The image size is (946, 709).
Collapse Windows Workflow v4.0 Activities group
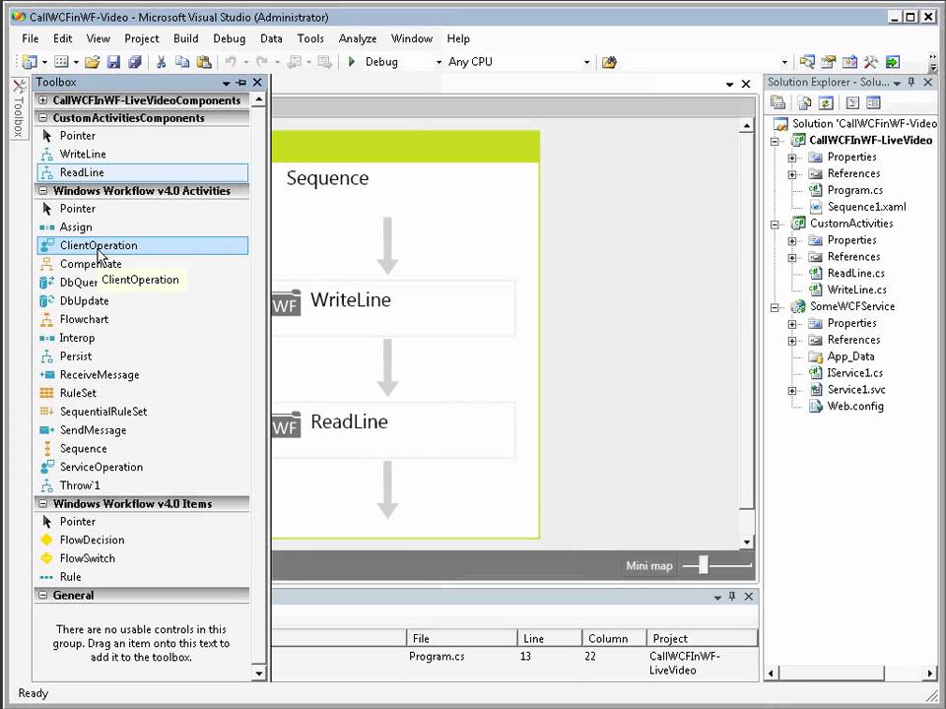[42, 190]
